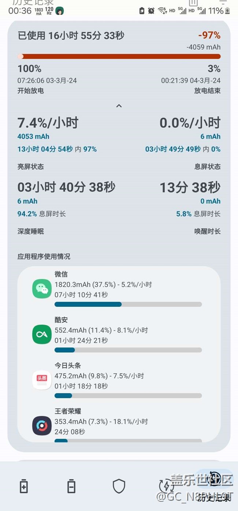Viewport: 238px width, 511px height.
Task: Tap the 酷安 app icon
Action: pyautogui.click(x=42, y=334)
